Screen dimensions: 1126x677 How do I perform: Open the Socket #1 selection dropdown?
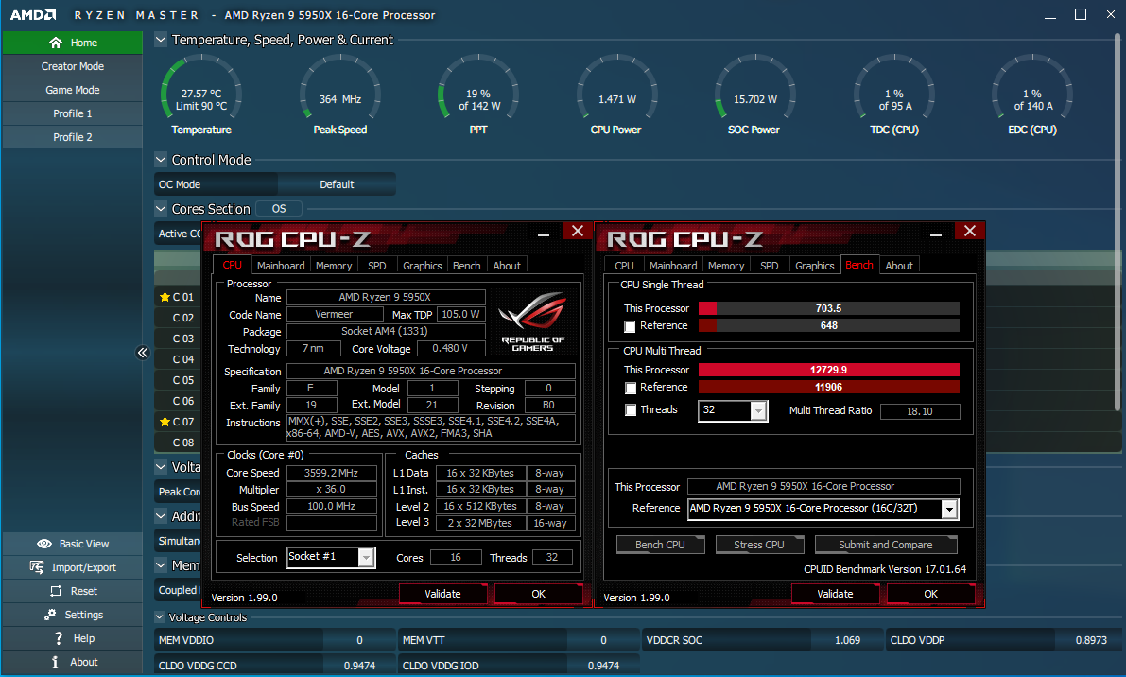pos(366,558)
